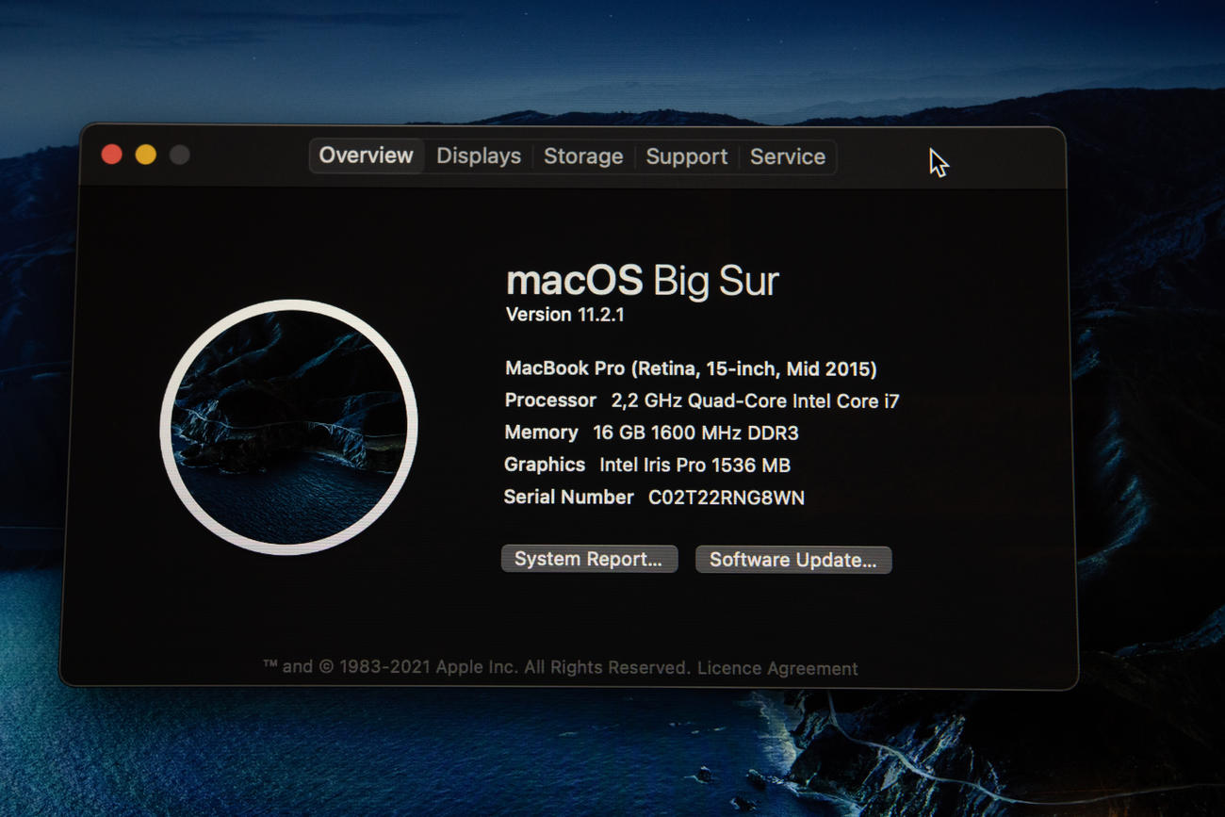This screenshot has width=1225, height=817.
Task: Open the Licence Agreement link
Action: 777,668
